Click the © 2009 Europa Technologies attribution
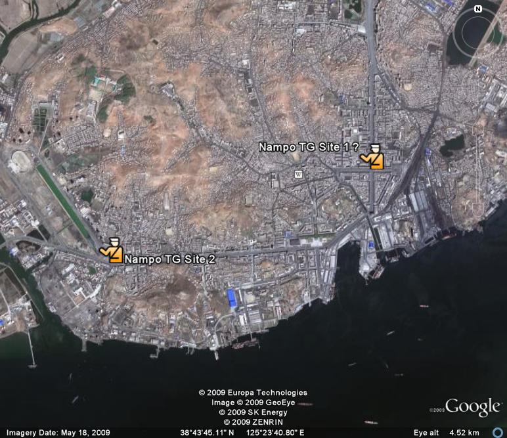Image resolution: width=507 pixels, height=438 pixels. [253, 393]
